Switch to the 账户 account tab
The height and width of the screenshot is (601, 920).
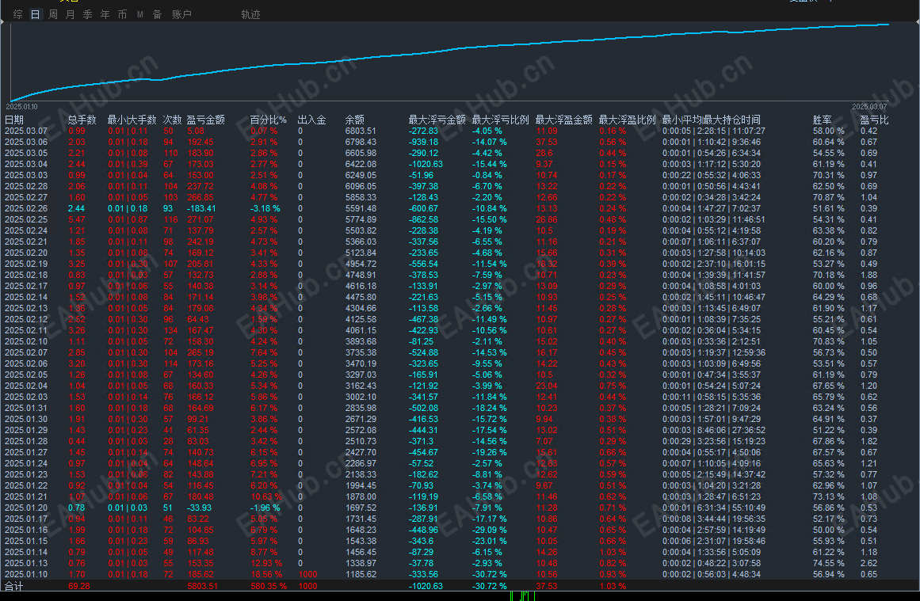point(182,14)
